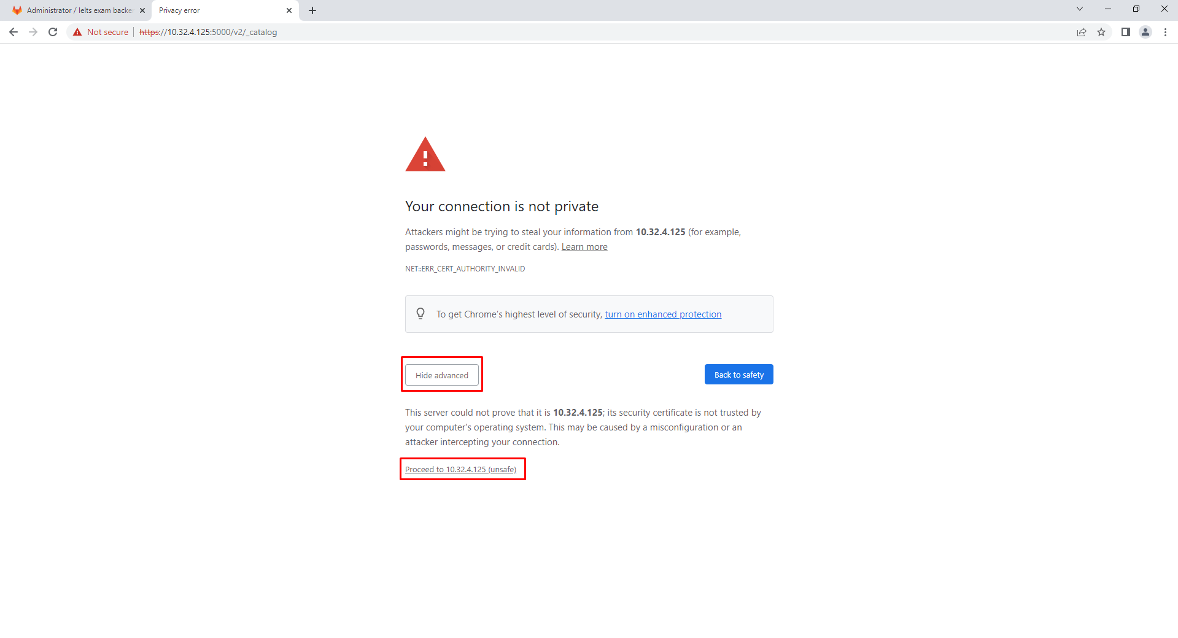This screenshot has height=638, width=1178.
Task: Toggle the browser side panel icon
Action: pyautogui.click(x=1126, y=32)
